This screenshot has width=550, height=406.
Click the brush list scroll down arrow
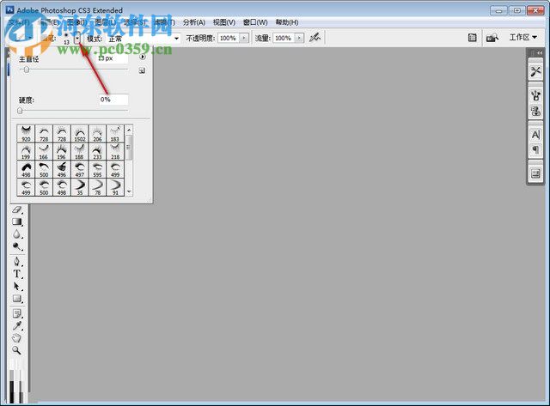129,191
